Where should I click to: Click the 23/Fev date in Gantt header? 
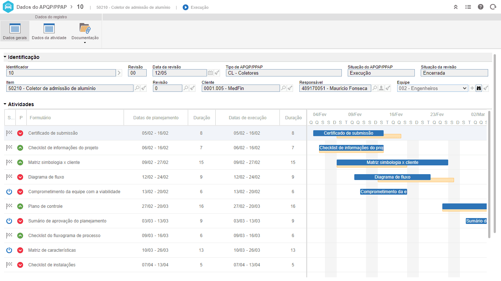tap(437, 115)
